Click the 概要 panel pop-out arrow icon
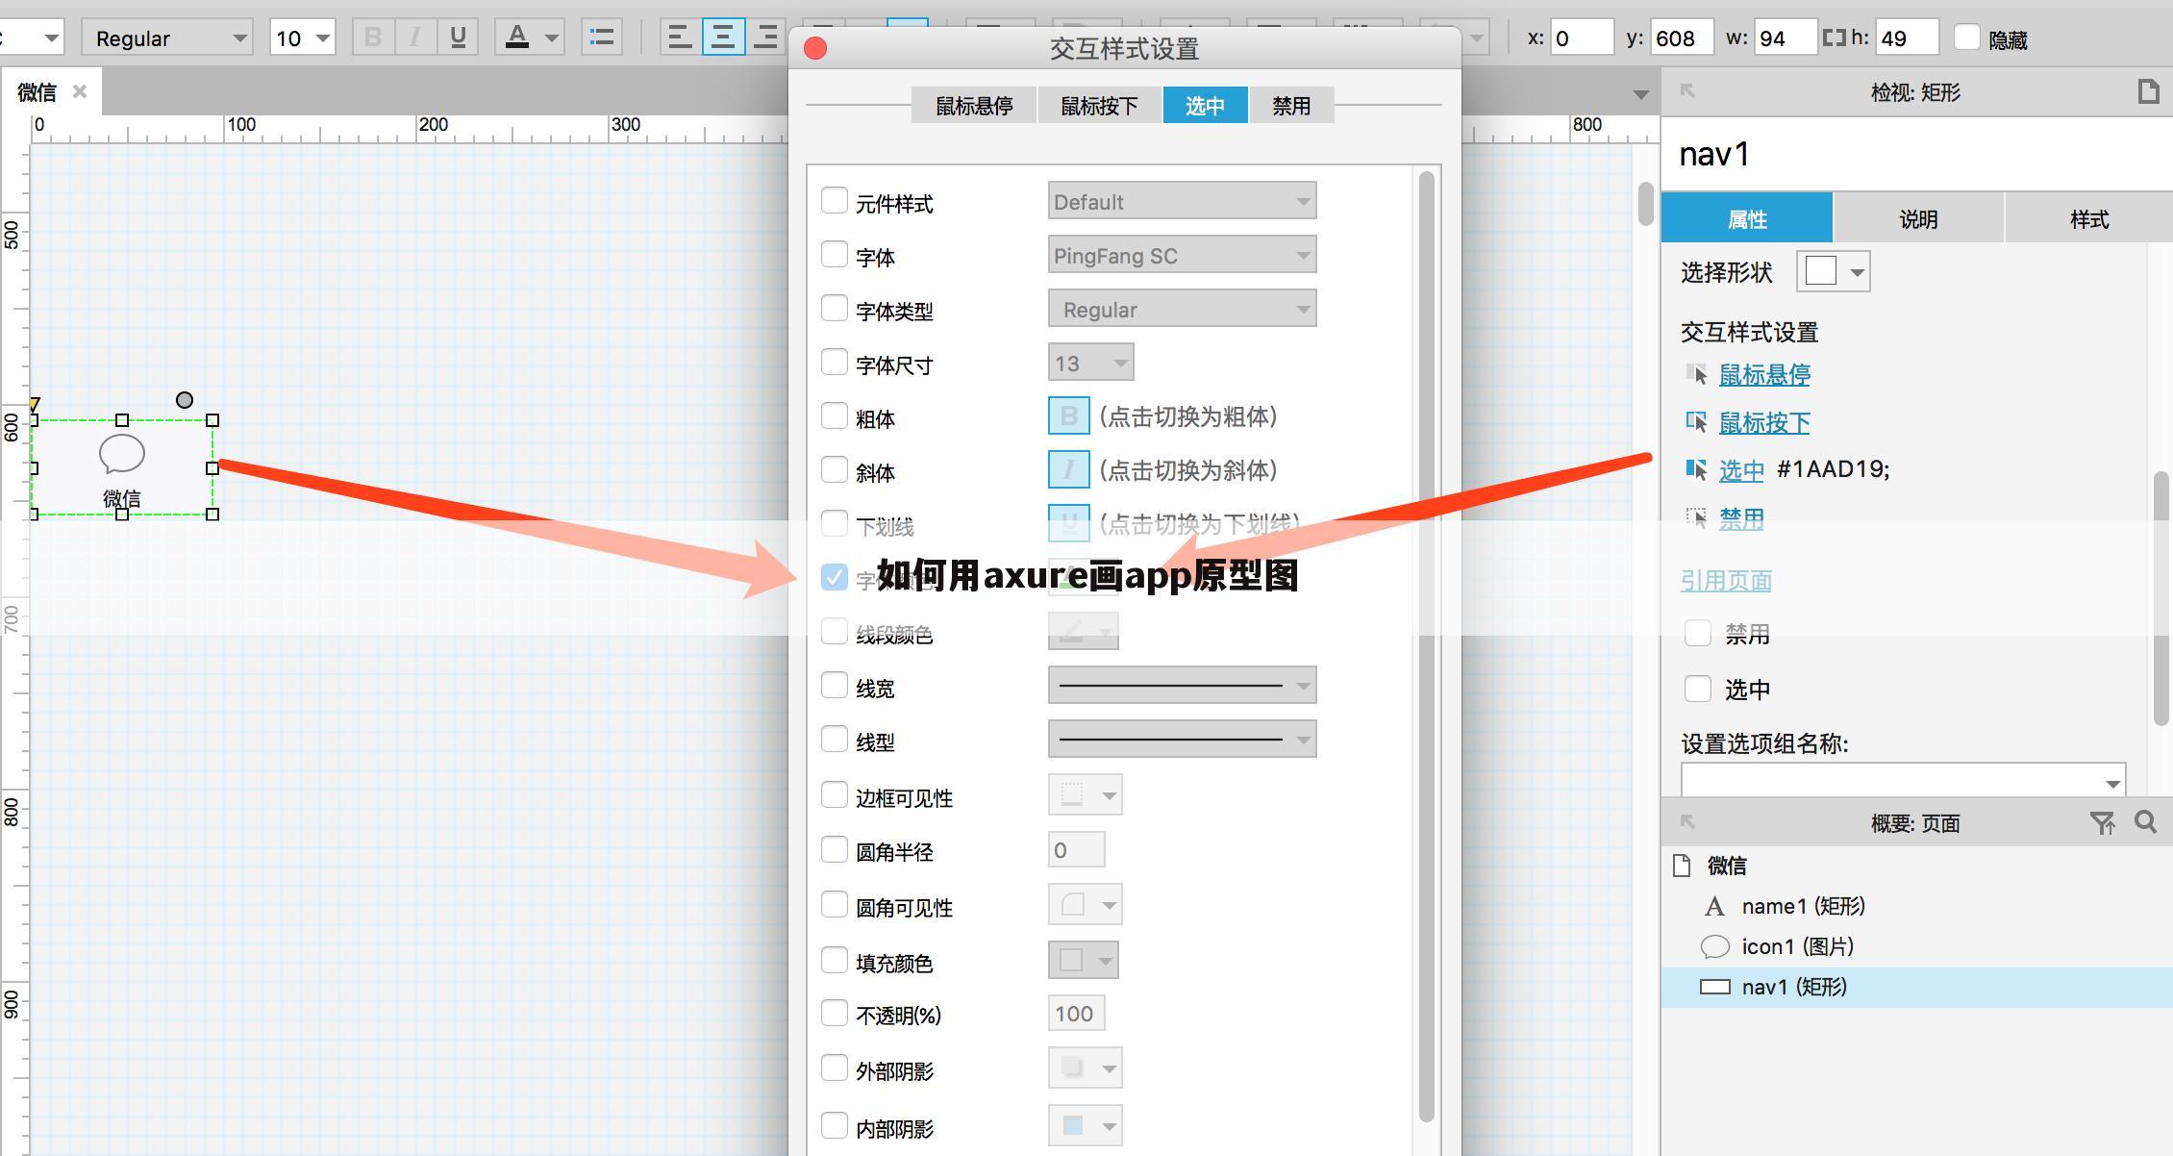 pos(1687,821)
